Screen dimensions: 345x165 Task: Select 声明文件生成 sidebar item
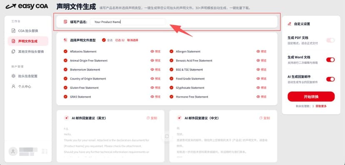pos(28,41)
